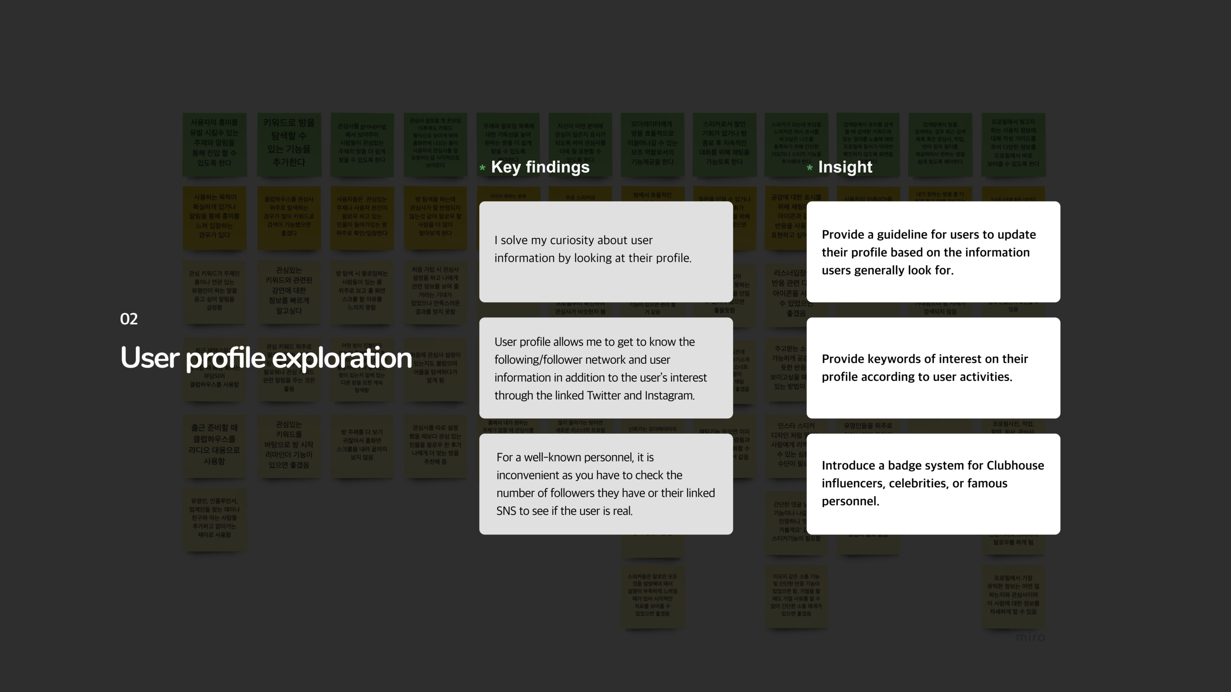Open the 'Provide a guideline for users' insight card
1231x692 pixels.
(933, 252)
